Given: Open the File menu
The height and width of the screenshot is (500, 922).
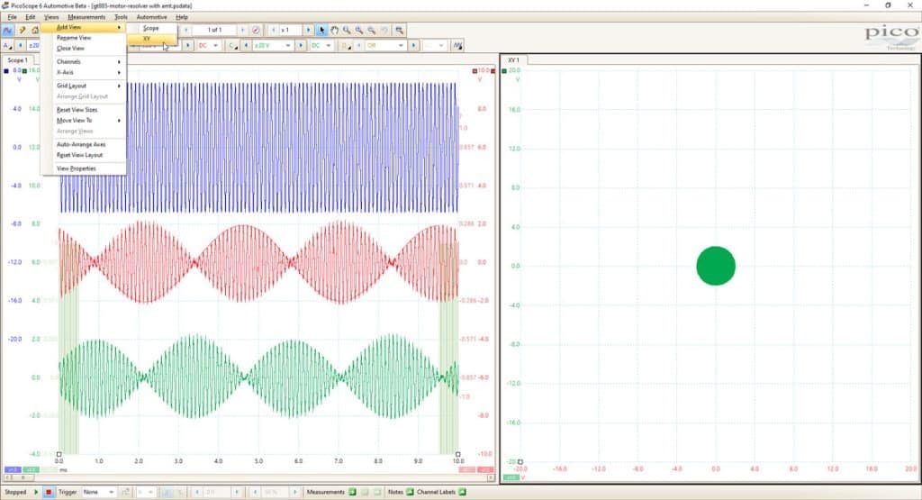Looking at the screenshot, I should click(12, 17).
